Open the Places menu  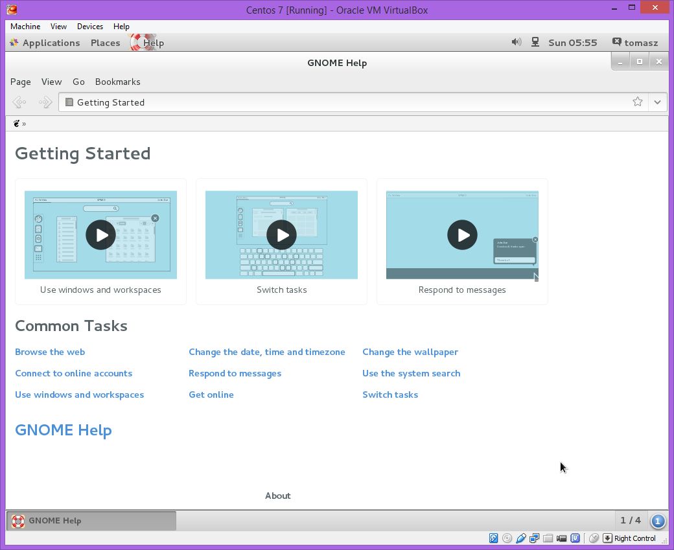105,43
